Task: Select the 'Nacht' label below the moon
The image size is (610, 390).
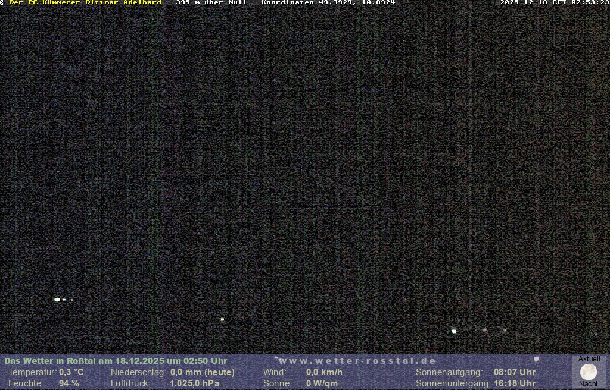Action: coord(589,384)
